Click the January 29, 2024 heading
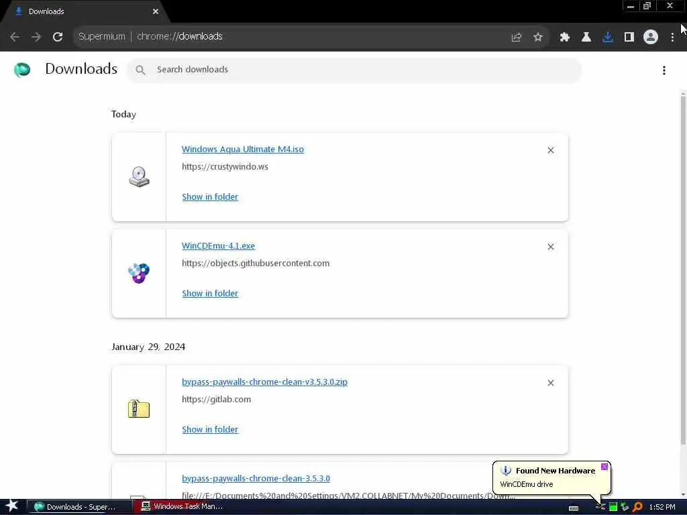 pos(148,347)
